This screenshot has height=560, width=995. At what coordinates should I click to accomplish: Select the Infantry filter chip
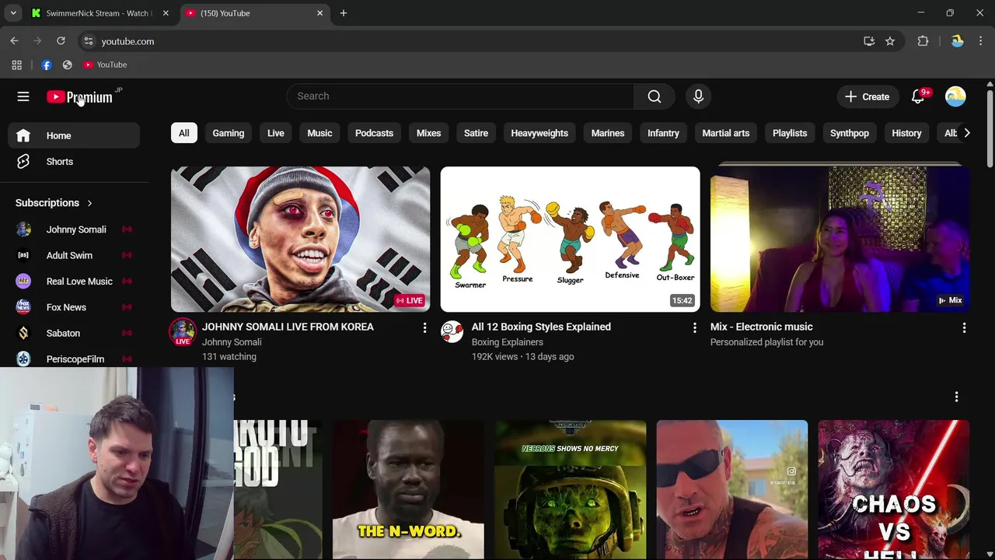663,133
